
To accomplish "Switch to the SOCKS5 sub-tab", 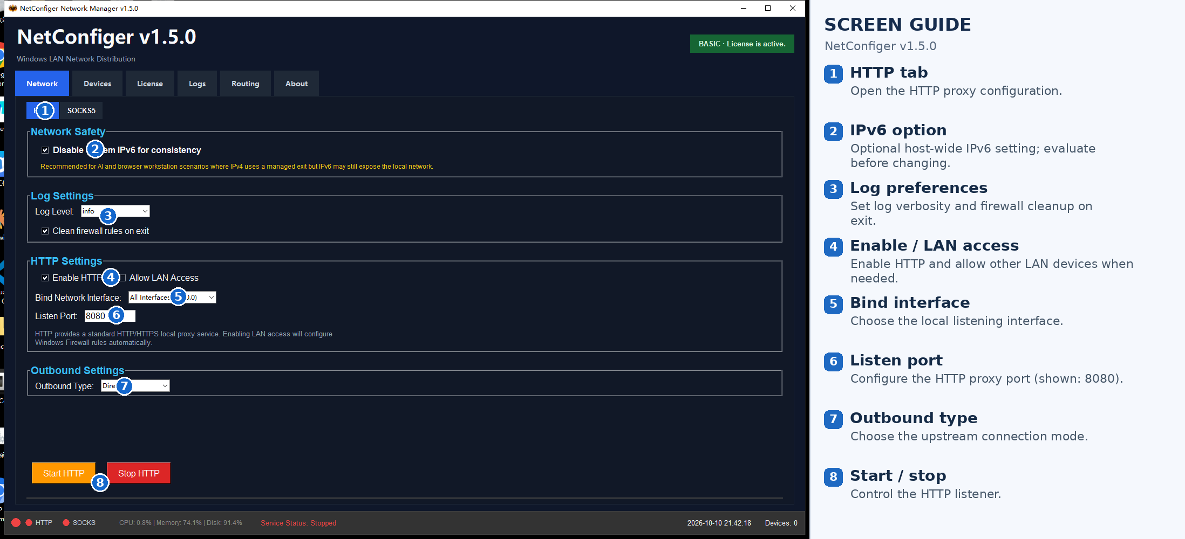I will tap(81, 110).
